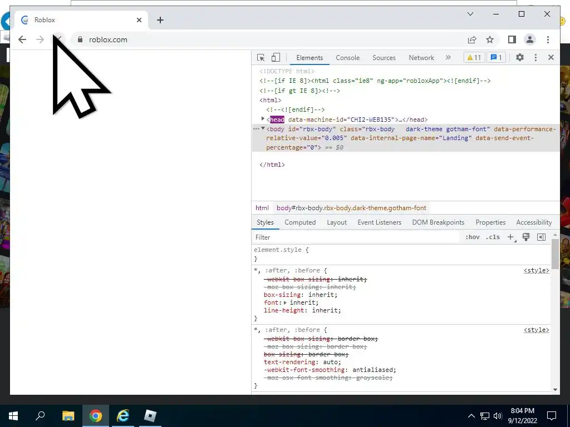This screenshot has height=427, width=570.
Task: Select the Computed pane tab
Action: pos(300,222)
